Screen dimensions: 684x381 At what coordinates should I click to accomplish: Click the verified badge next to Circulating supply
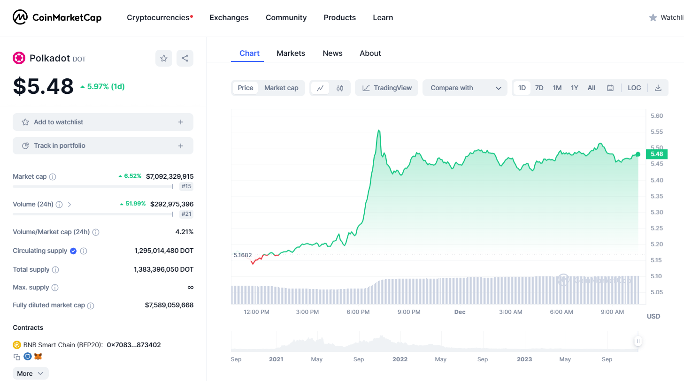click(73, 251)
